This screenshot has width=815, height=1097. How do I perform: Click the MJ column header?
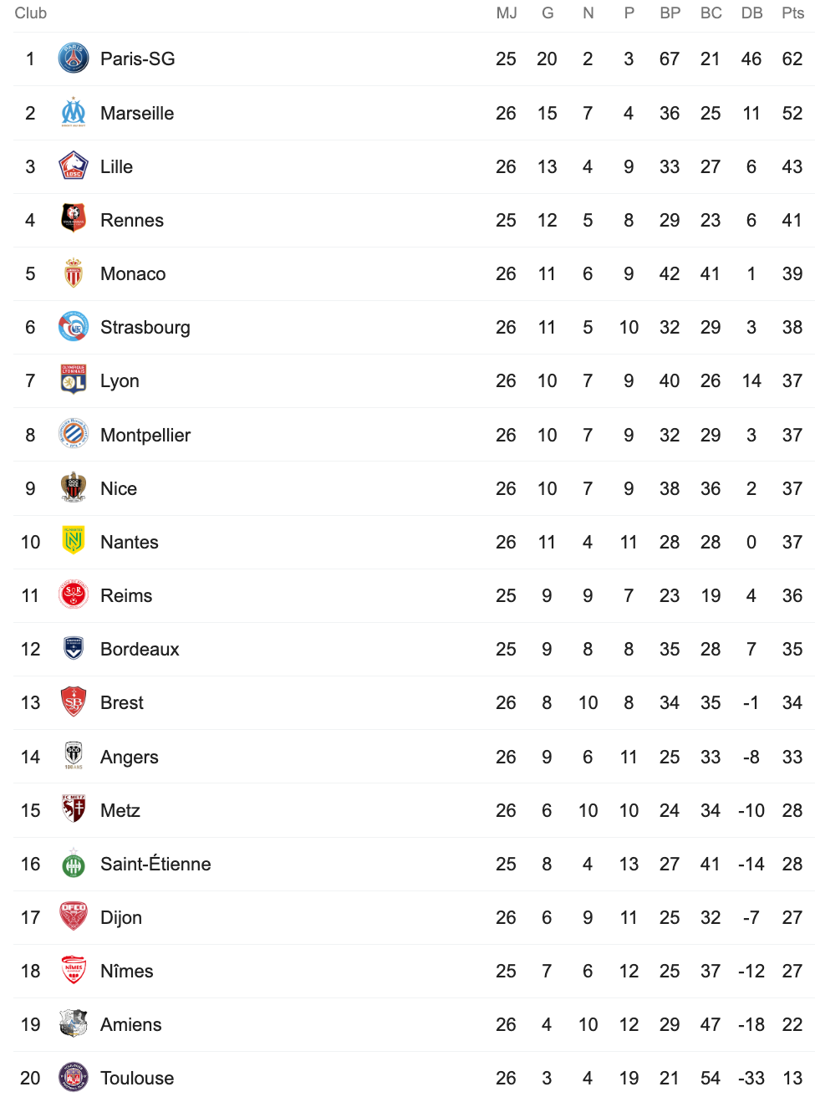tap(507, 13)
